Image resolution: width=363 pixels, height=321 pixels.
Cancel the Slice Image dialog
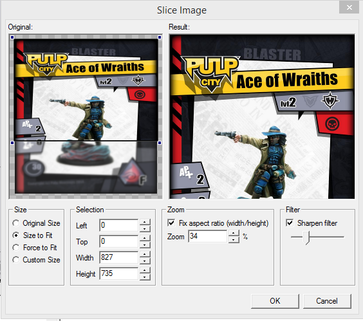click(x=327, y=301)
